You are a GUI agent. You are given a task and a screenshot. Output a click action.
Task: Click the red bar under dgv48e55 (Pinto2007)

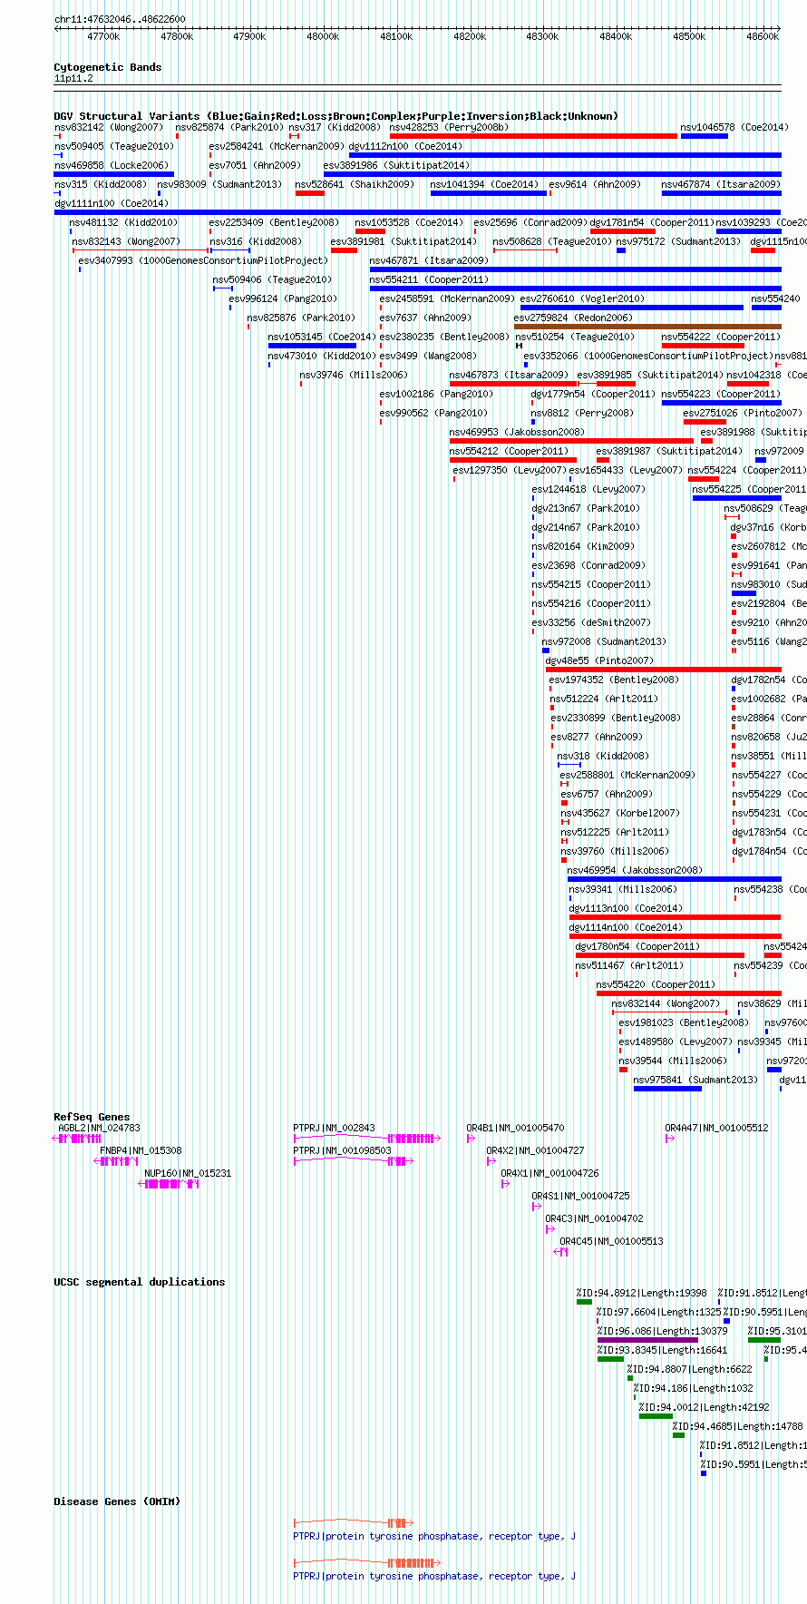point(663,670)
